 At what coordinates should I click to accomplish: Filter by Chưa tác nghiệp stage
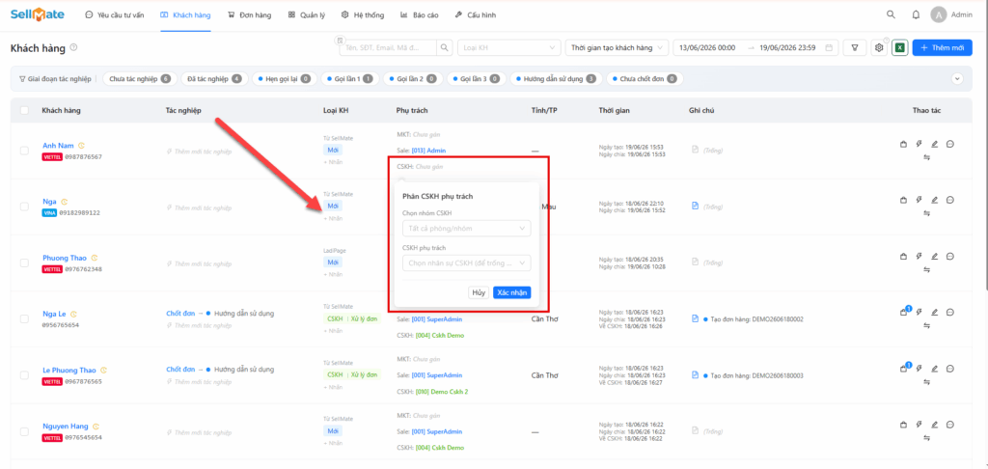coord(139,79)
